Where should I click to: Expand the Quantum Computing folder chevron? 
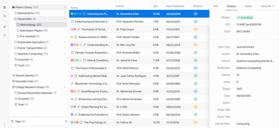[x=65, y=54]
